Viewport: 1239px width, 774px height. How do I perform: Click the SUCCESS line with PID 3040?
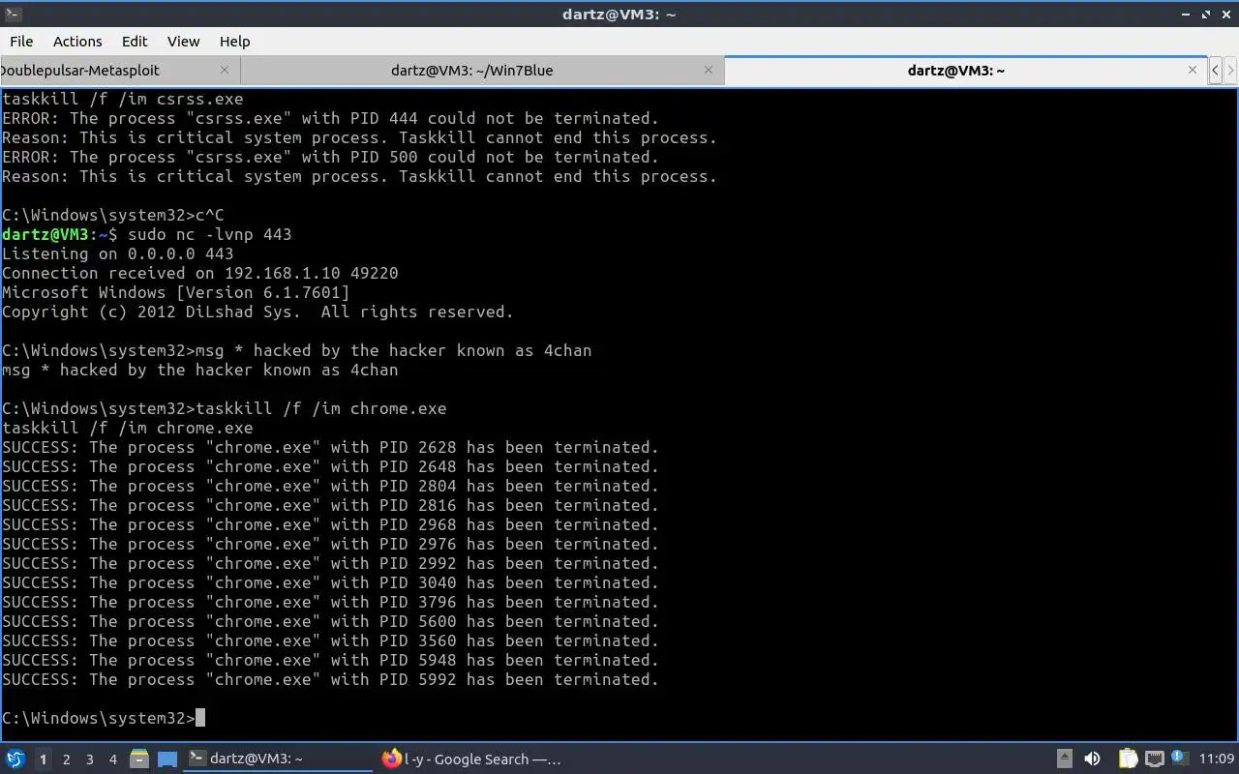pyautogui.click(x=330, y=582)
